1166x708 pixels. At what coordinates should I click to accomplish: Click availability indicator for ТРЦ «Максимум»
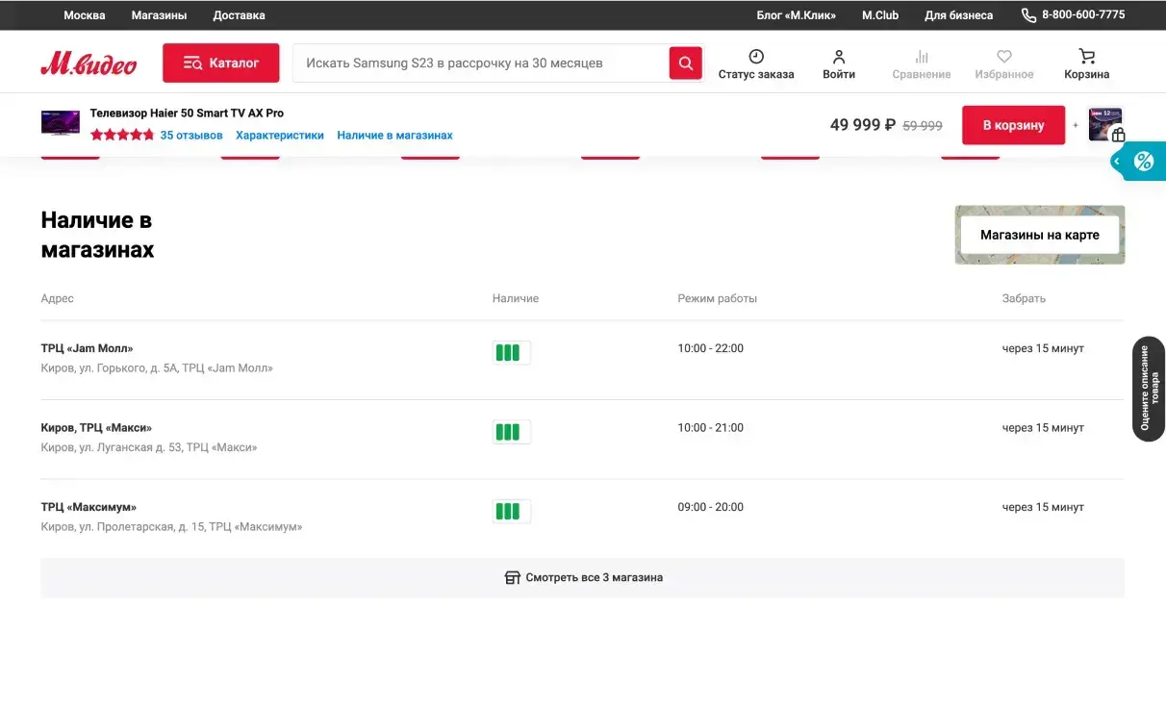511,512
